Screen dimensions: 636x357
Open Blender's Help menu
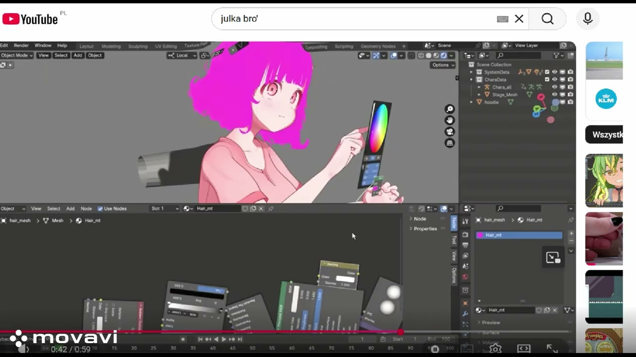pos(62,46)
